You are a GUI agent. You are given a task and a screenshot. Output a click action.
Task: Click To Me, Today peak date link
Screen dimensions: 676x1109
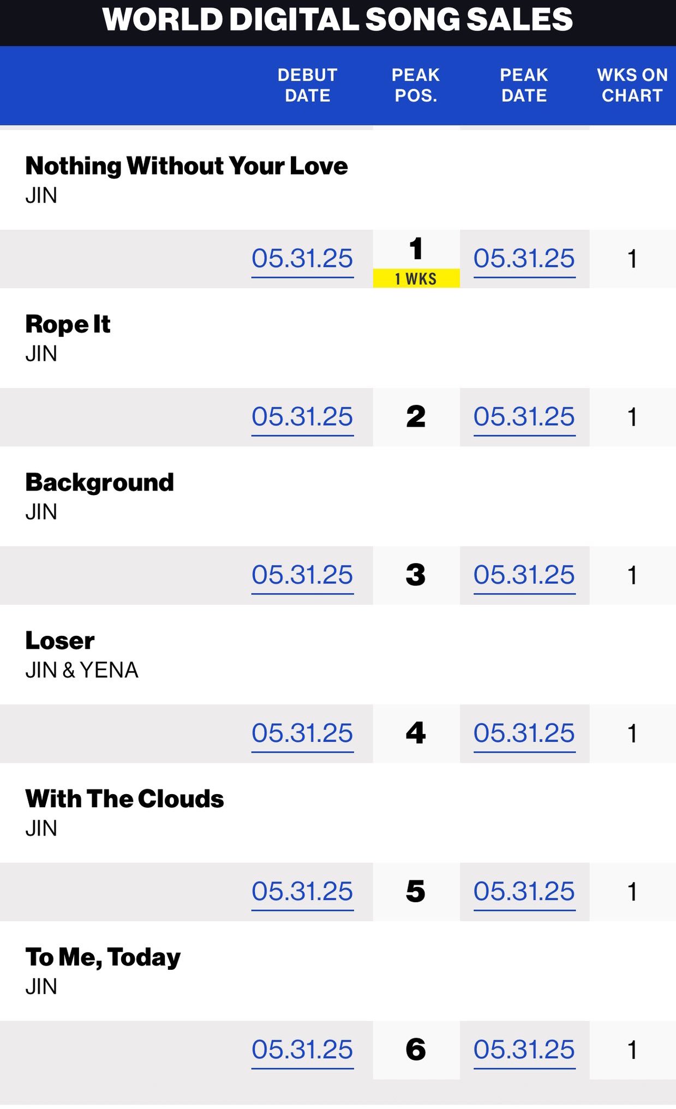click(524, 1050)
